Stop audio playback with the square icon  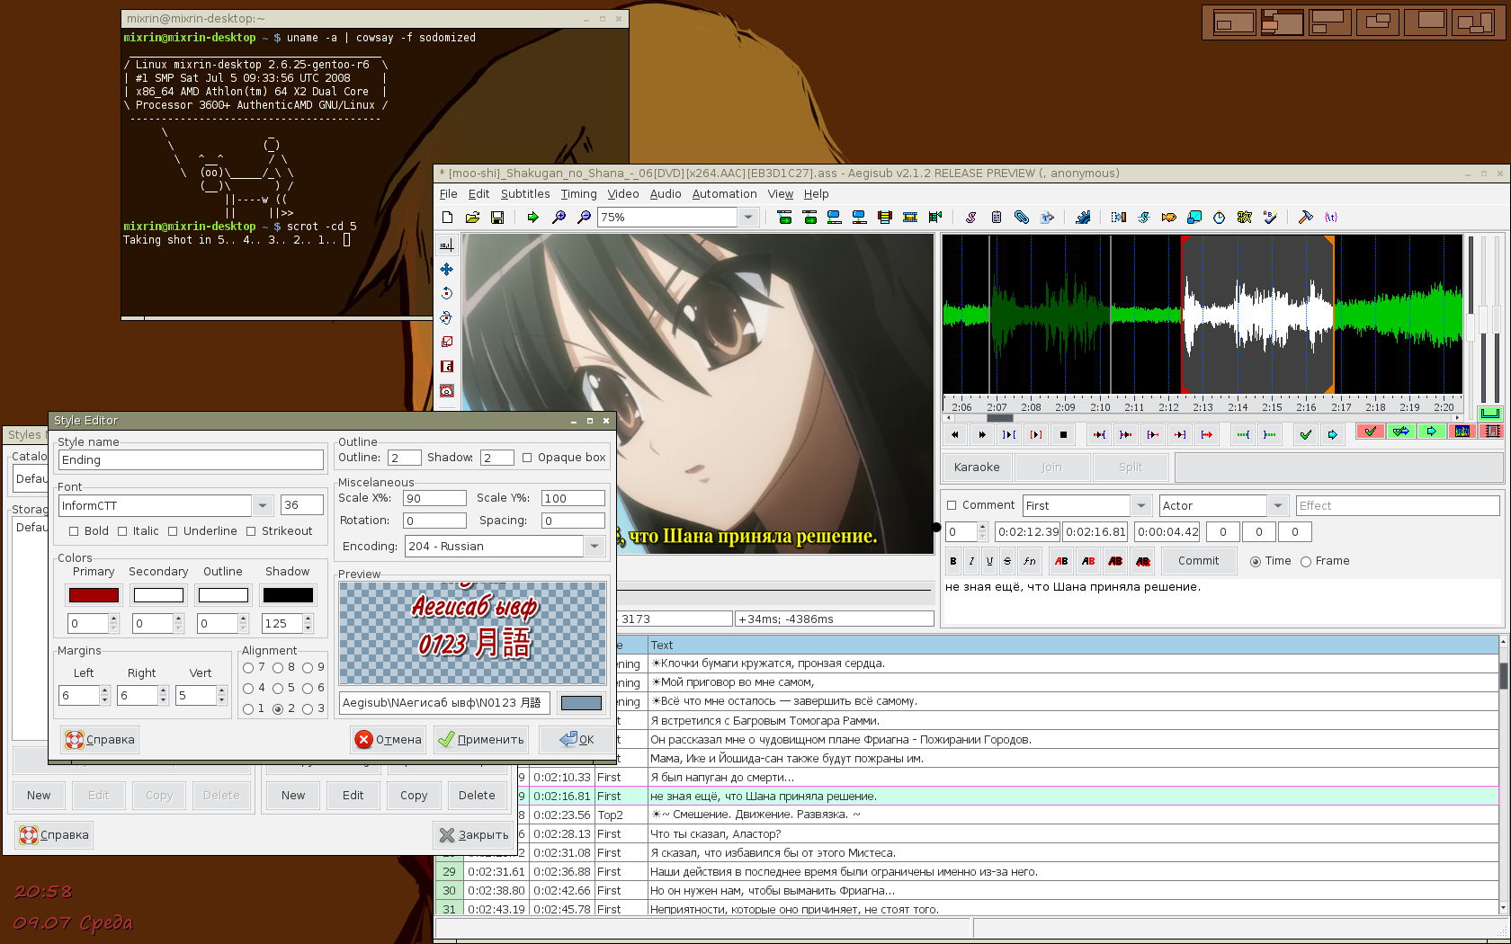coord(1063,434)
